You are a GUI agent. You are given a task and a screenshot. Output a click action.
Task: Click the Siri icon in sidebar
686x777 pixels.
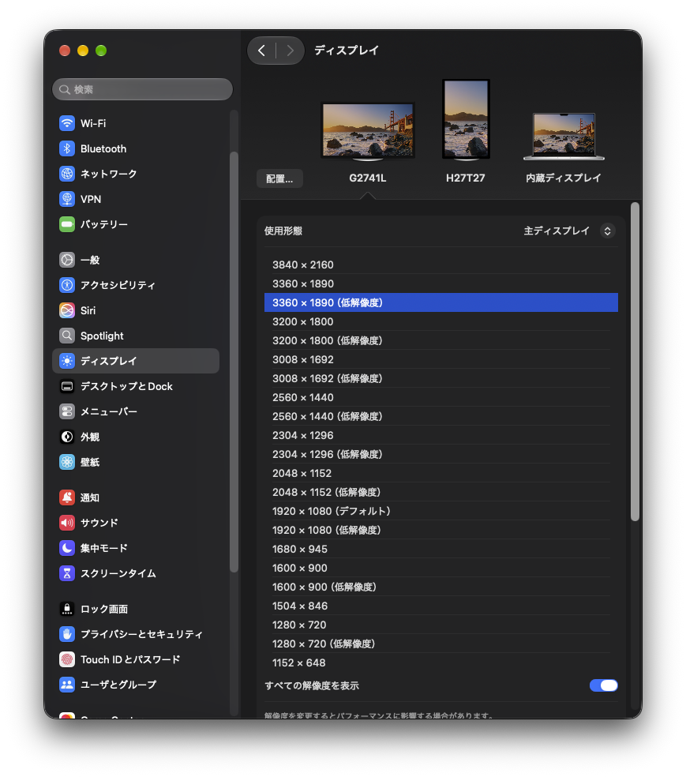tap(67, 310)
